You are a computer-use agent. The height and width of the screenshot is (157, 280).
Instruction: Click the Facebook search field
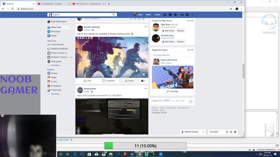(84, 14)
